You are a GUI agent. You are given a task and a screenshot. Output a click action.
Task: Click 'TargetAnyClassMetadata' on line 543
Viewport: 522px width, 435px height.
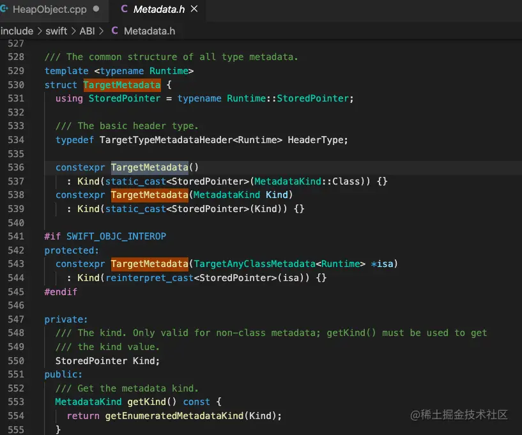[255, 264]
